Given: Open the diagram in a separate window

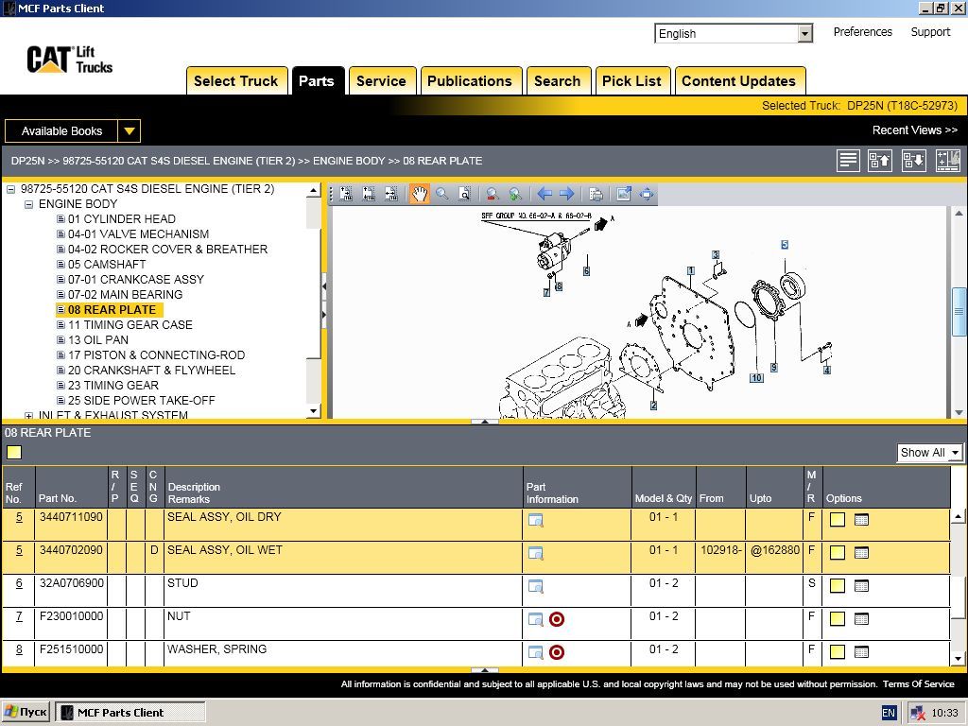Looking at the screenshot, I should point(624,194).
